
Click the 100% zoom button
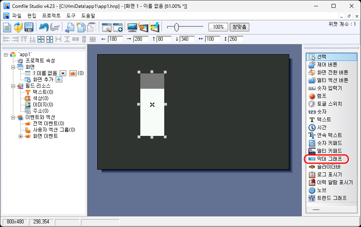coord(218,27)
